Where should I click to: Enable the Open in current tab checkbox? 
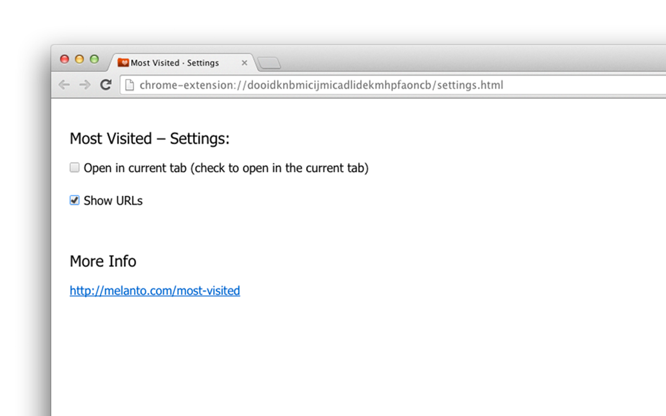[74, 167]
